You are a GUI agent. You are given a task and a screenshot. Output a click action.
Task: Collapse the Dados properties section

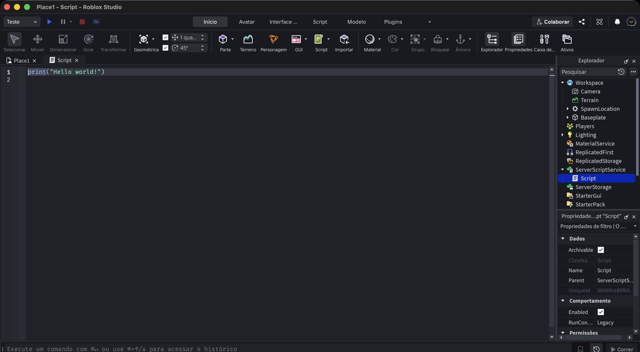coord(563,239)
